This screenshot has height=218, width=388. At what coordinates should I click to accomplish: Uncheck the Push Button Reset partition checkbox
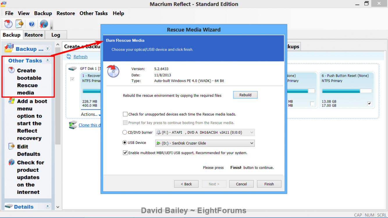tap(369, 103)
